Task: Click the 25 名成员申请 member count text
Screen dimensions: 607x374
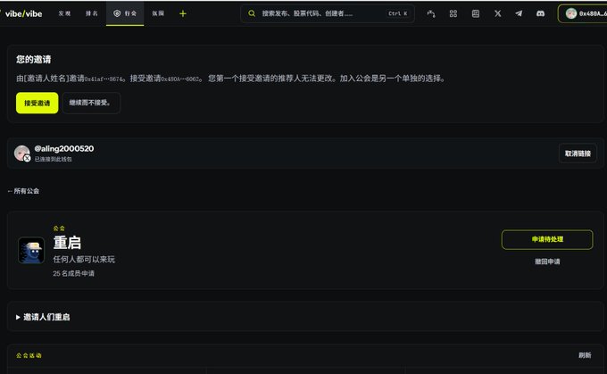Action: click(x=73, y=273)
